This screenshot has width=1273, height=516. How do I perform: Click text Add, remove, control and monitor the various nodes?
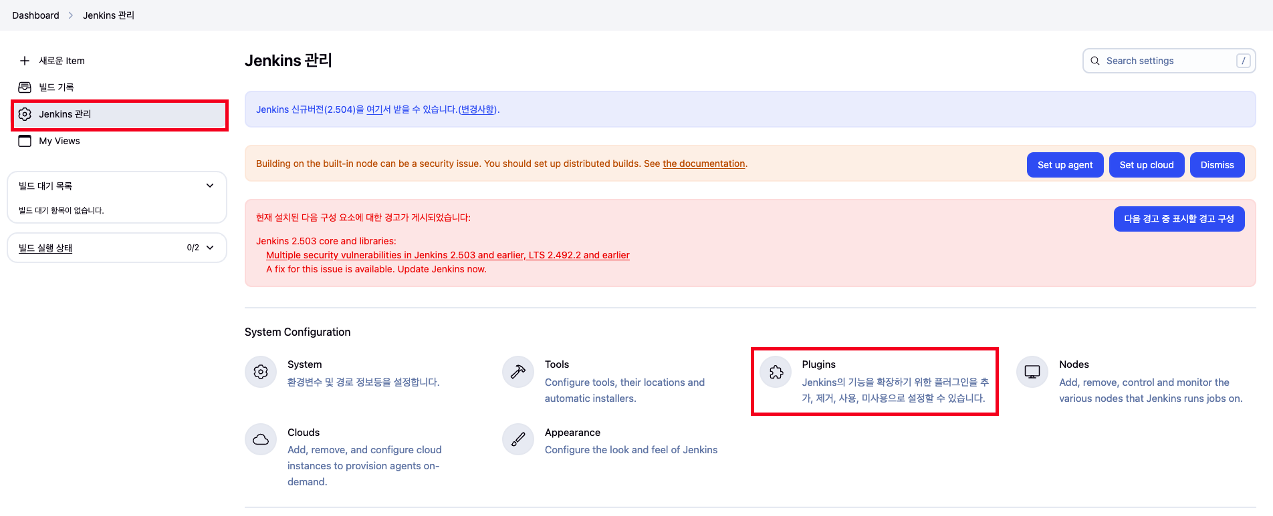(1151, 391)
